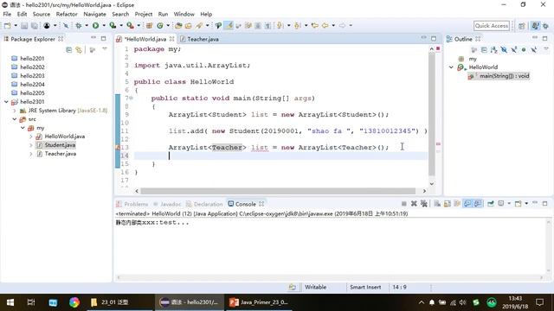Screen dimensions: 554x311
Task: Click the Open Type icon in toolbar
Action: coord(178,25)
